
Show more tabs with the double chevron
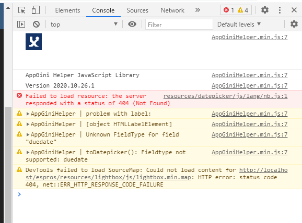[198, 10]
